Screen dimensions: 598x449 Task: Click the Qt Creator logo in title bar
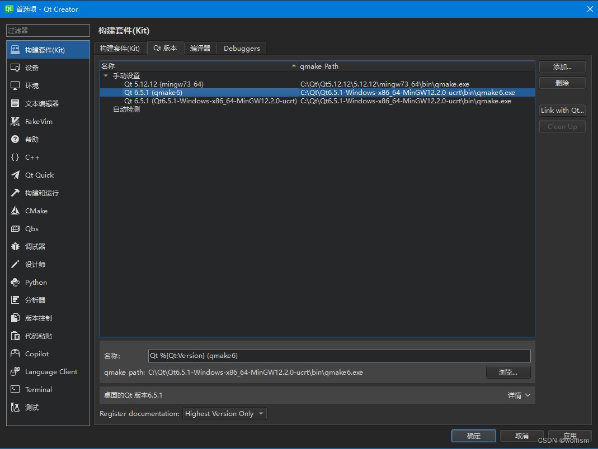9,9
